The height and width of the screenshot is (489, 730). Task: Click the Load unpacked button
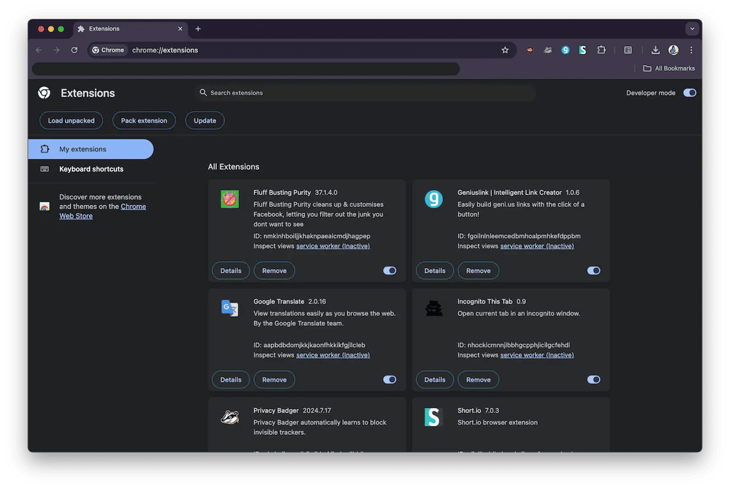pyautogui.click(x=71, y=121)
